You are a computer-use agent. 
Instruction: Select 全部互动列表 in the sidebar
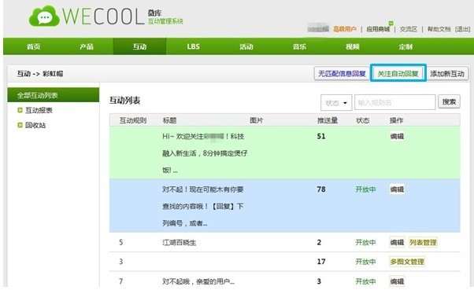54,95
